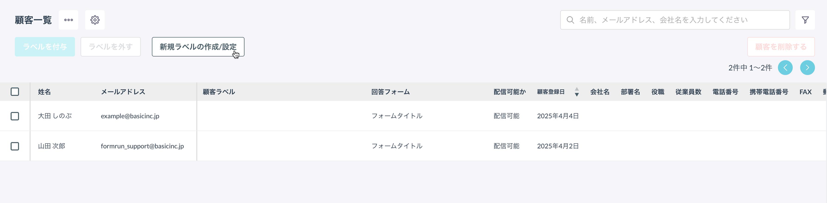Select formrun_support@basicinc.jp email cell
Viewport: 827px width, 203px height.
(x=142, y=146)
